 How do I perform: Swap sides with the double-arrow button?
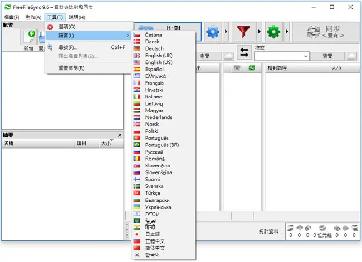pos(244,52)
